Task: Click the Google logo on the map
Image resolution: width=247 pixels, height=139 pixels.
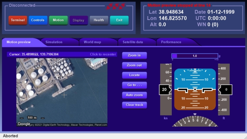Action: coord(24,124)
